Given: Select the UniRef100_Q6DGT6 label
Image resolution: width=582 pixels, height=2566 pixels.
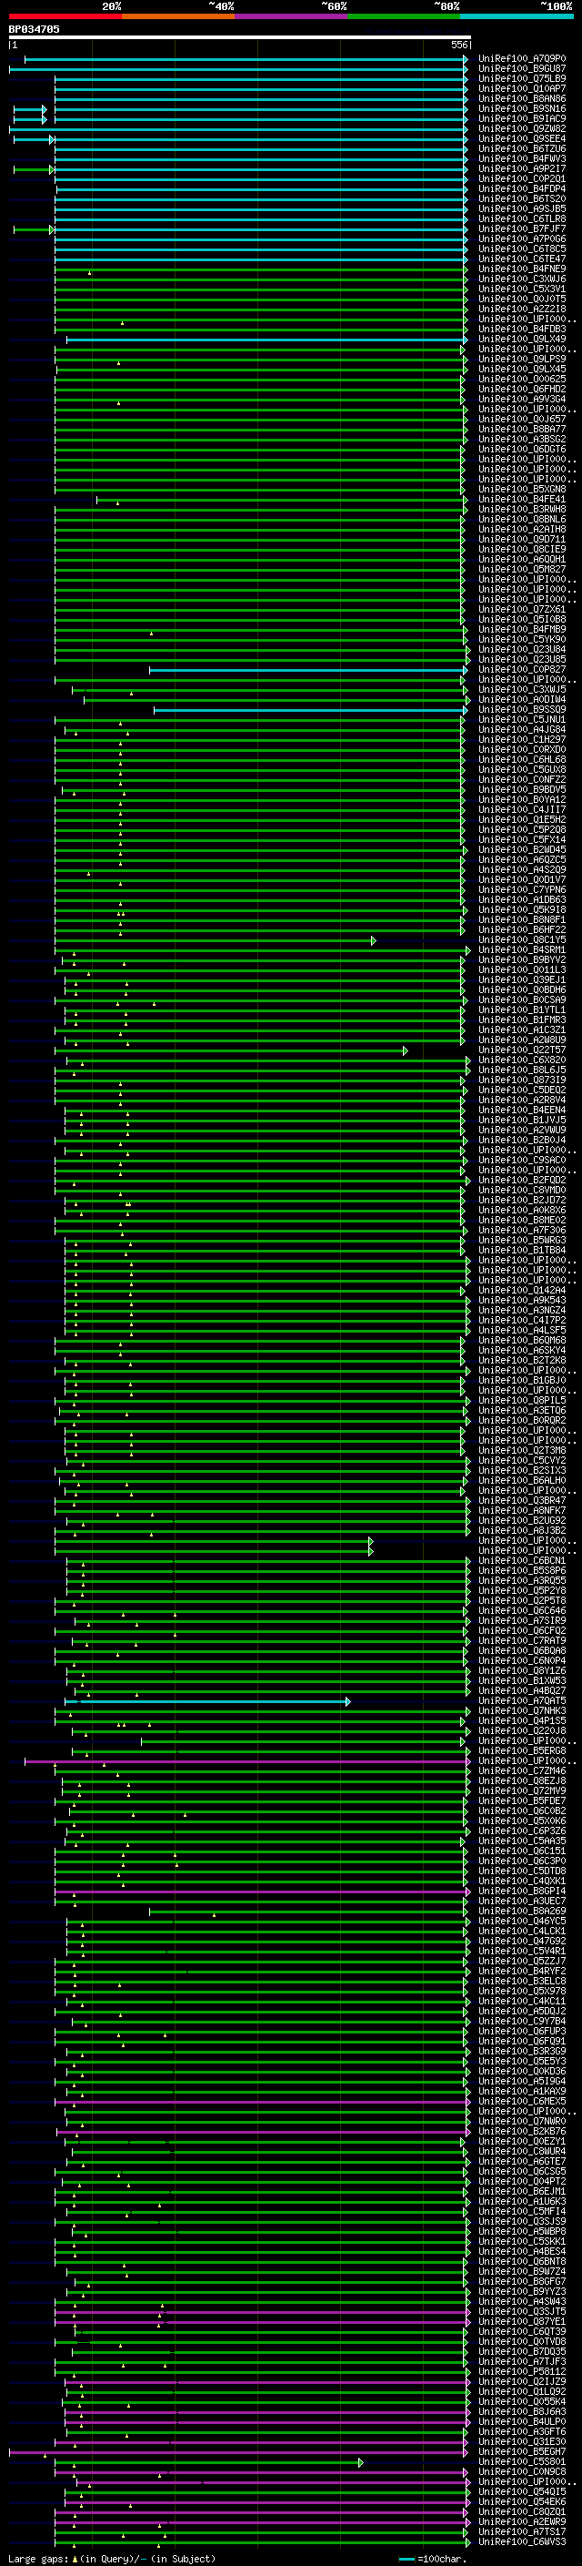Looking at the screenshot, I should click(x=521, y=450).
